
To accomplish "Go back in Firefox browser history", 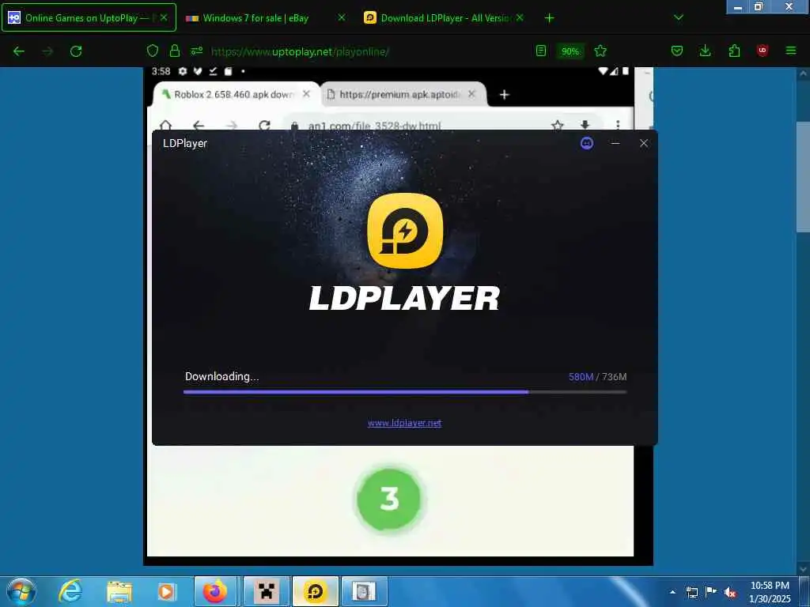I will point(19,51).
